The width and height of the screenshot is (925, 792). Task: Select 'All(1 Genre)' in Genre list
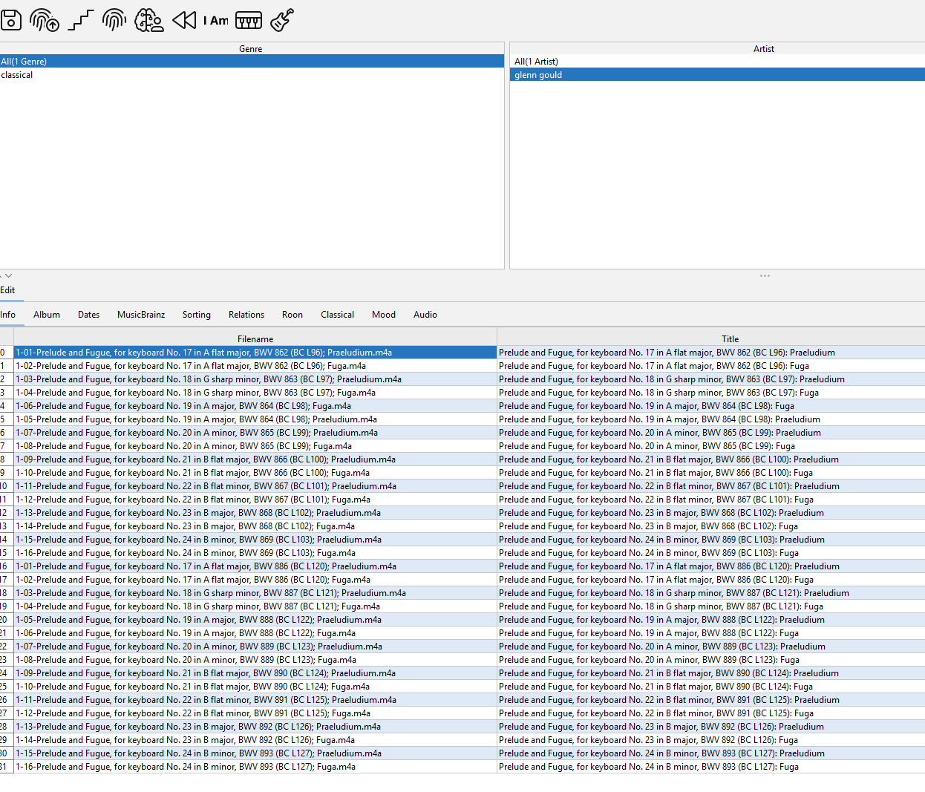point(252,62)
